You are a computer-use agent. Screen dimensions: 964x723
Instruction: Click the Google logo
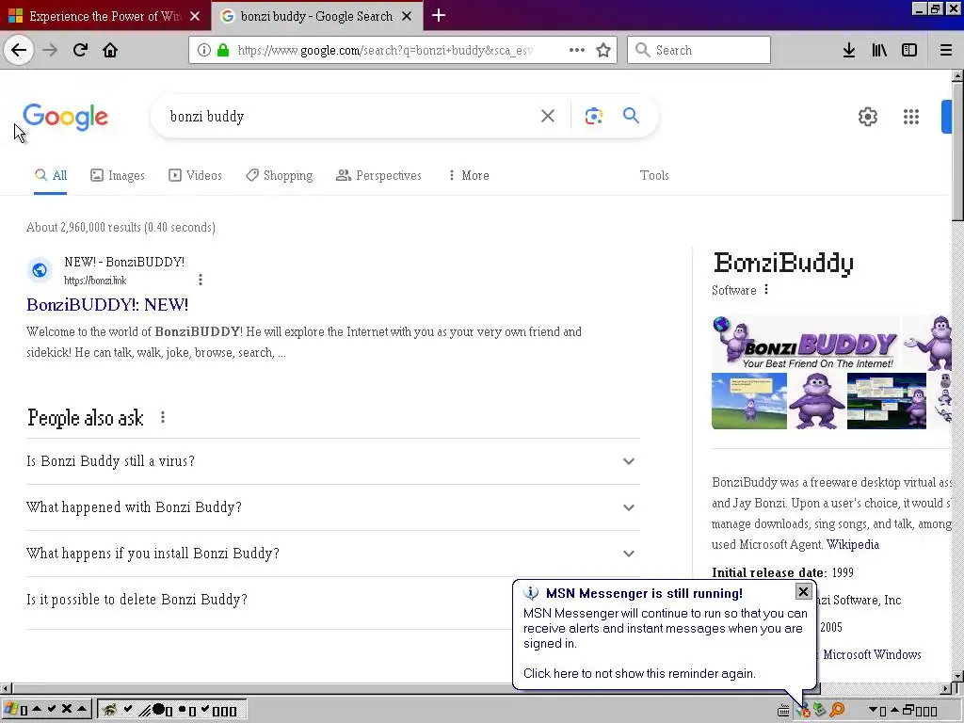65,117
